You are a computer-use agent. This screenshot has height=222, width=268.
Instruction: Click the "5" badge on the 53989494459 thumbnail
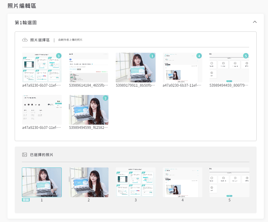(246, 56)
